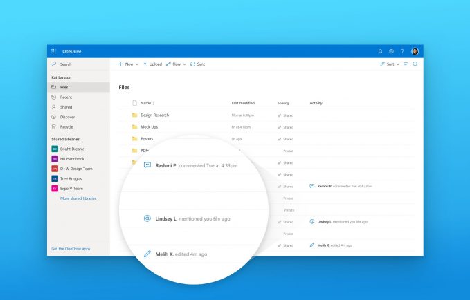Open Recent in left navigation
The height and width of the screenshot is (300, 470).
[78, 97]
